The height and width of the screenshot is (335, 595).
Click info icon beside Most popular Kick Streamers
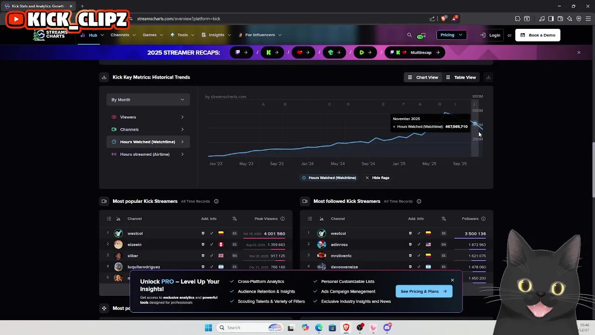tap(216, 201)
